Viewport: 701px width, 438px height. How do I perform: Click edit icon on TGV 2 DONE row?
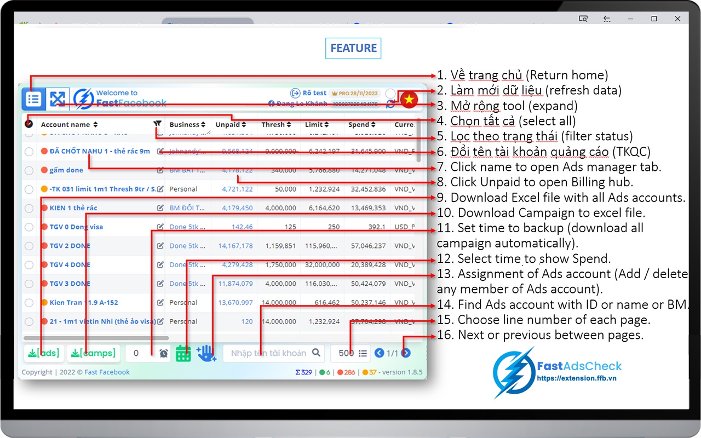point(160,246)
